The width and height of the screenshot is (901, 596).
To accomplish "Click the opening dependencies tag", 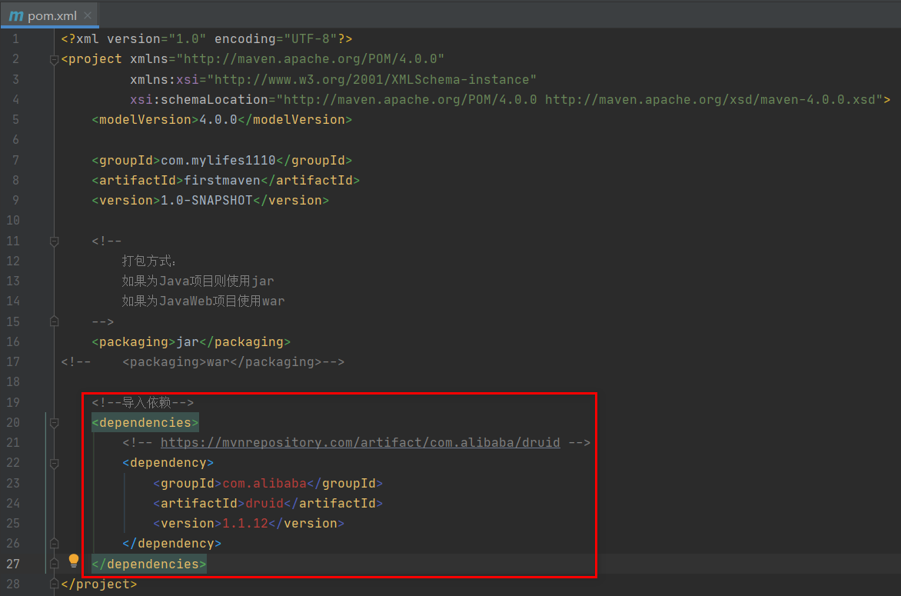I will click(x=145, y=422).
